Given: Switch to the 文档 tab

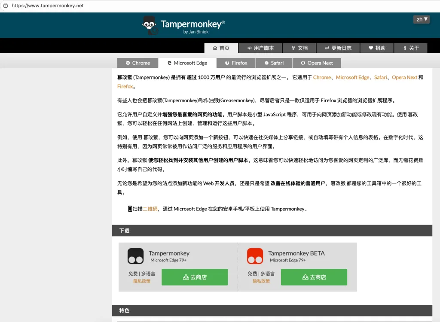Looking at the screenshot, I should click(x=299, y=48).
